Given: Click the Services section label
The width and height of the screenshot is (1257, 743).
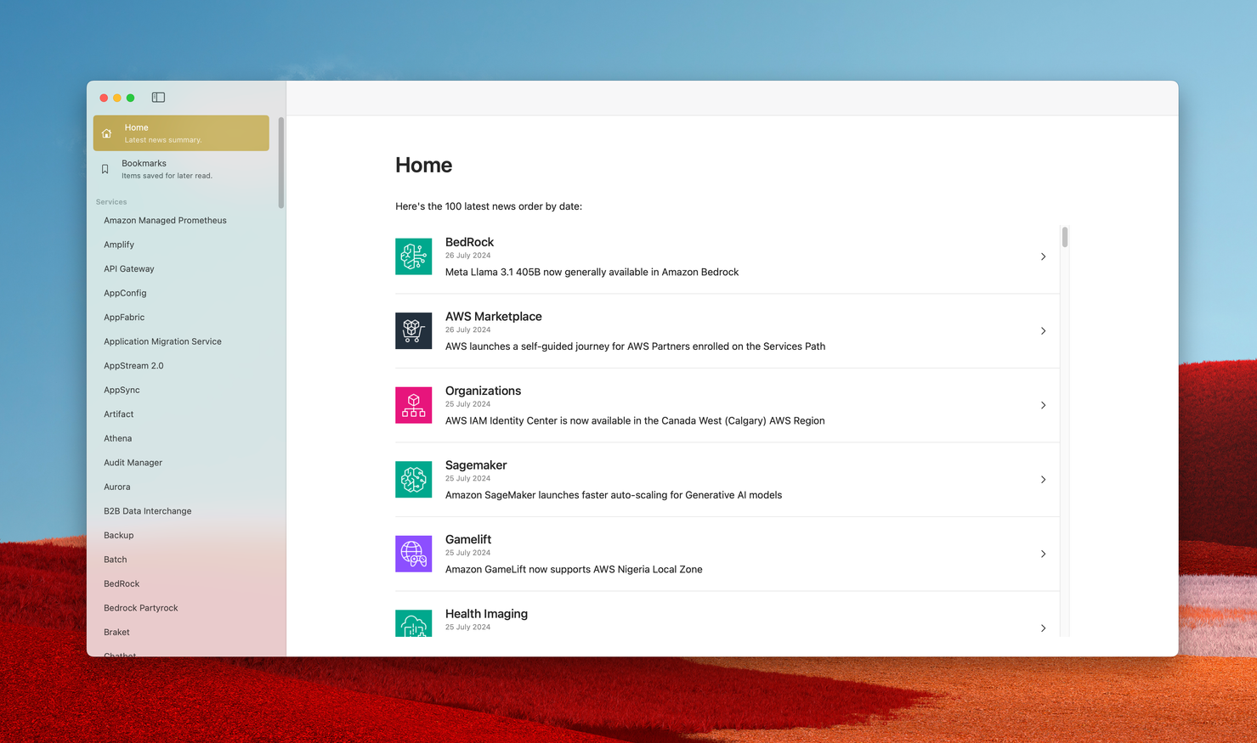Looking at the screenshot, I should click(x=111, y=202).
